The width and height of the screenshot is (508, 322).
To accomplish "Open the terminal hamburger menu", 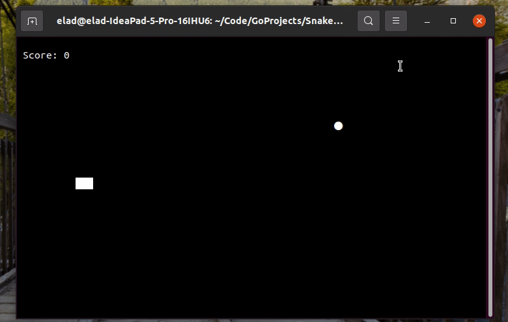I will (x=396, y=21).
